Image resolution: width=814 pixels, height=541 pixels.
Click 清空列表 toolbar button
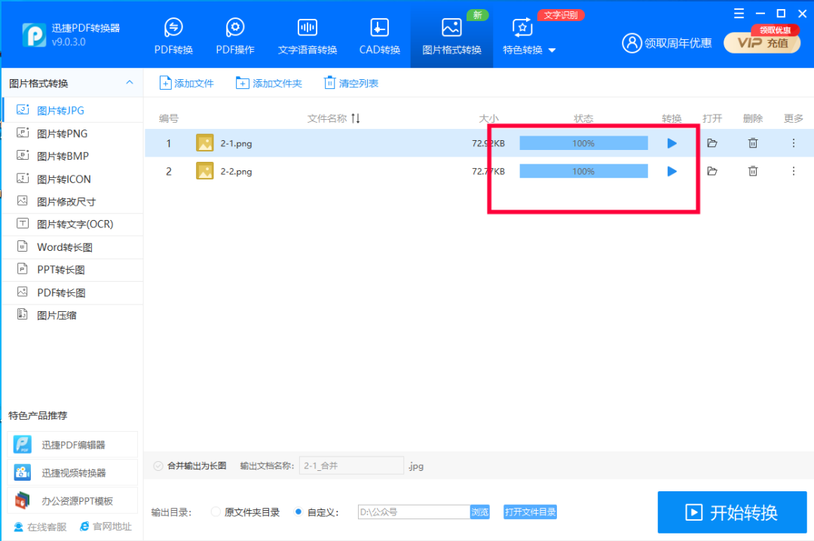tap(351, 83)
